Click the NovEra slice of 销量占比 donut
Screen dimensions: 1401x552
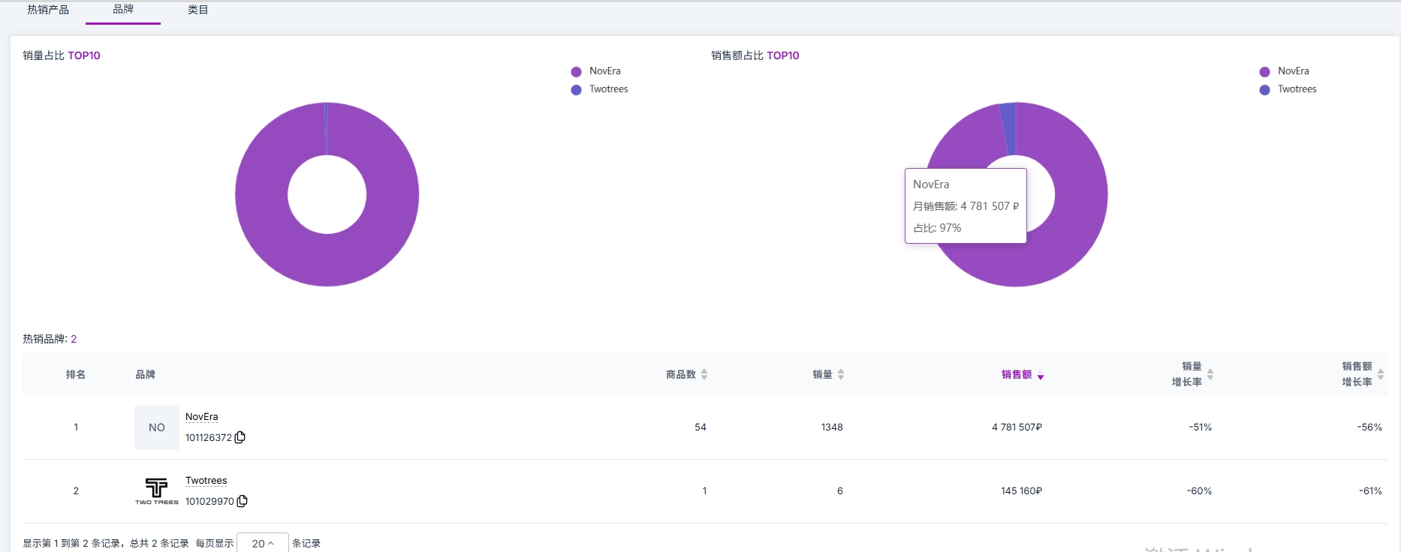tap(327, 259)
